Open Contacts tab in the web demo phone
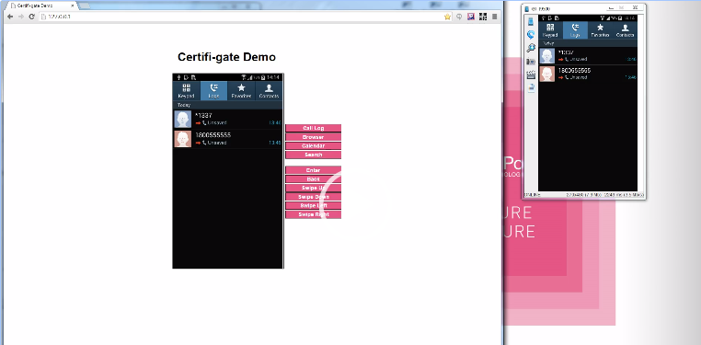The image size is (701, 345). [269, 91]
